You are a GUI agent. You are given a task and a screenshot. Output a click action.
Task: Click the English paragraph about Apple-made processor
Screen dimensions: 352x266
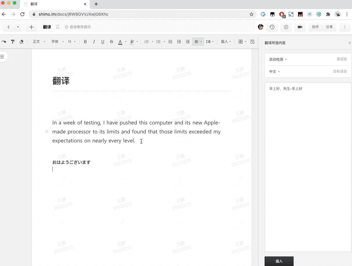(x=137, y=132)
